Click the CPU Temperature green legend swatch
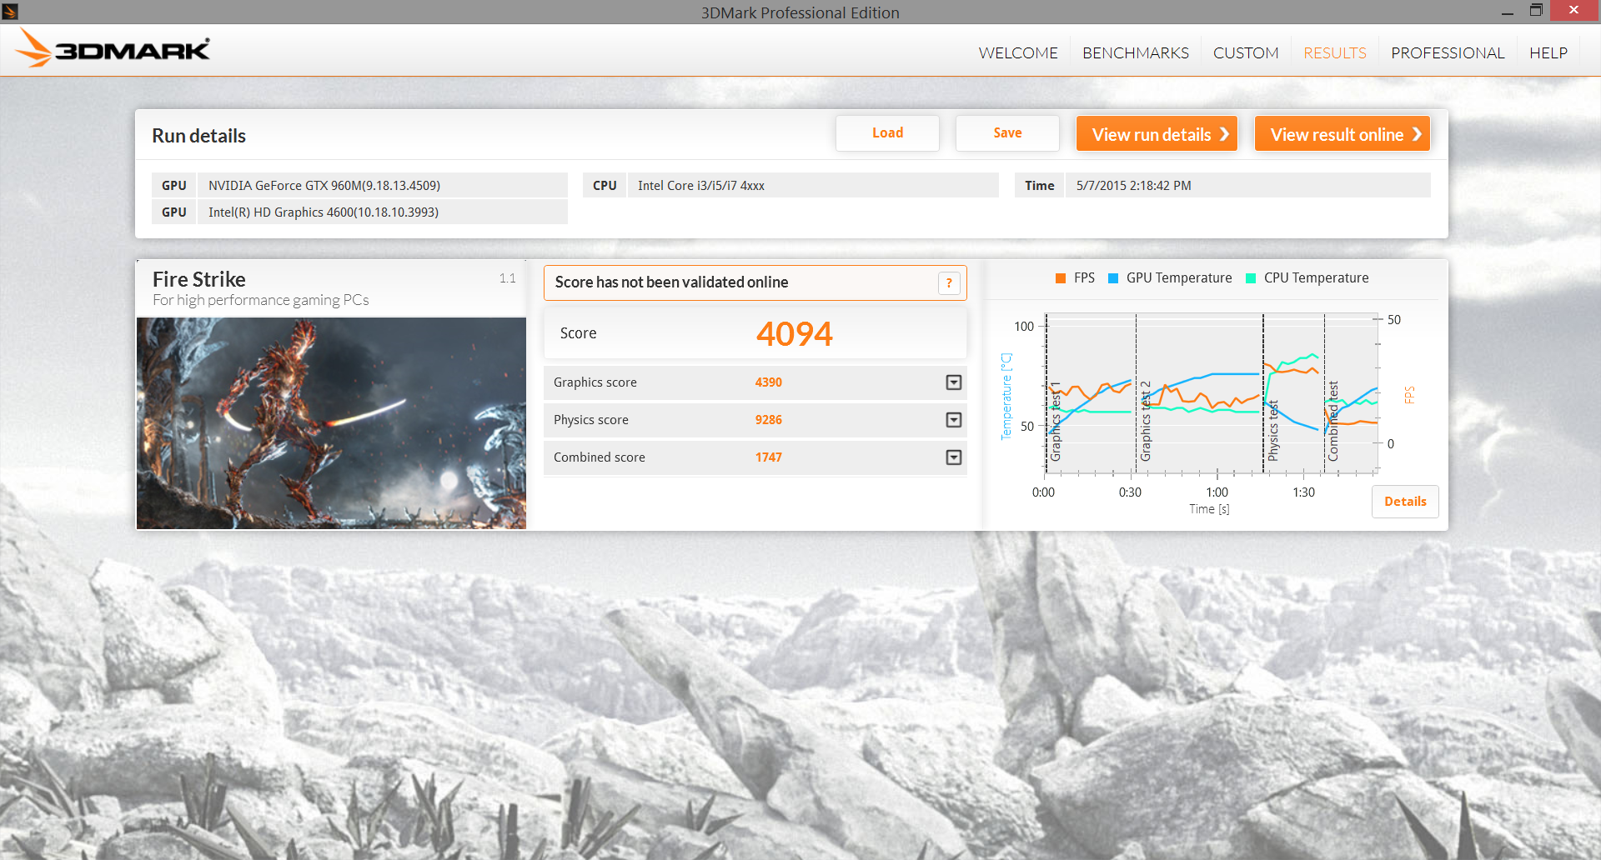The width and height of the screenshot is (1601, 860). 1251,278
